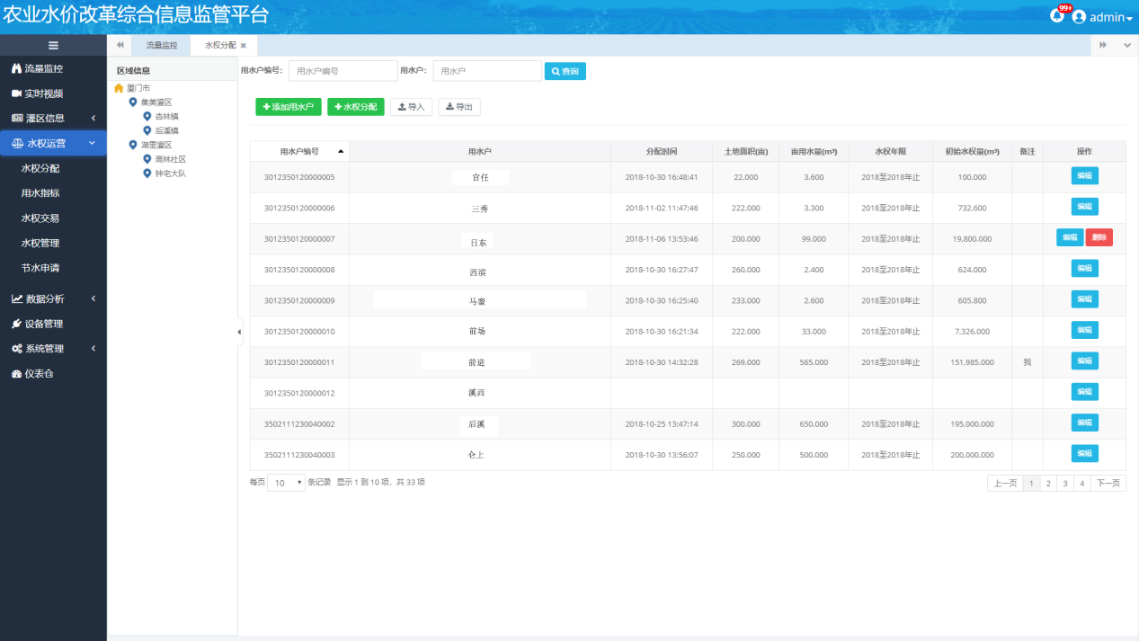The image size is (1139, 641).
Task: Expand 系统管理 sidebar menu
Action: pos(53,349)
